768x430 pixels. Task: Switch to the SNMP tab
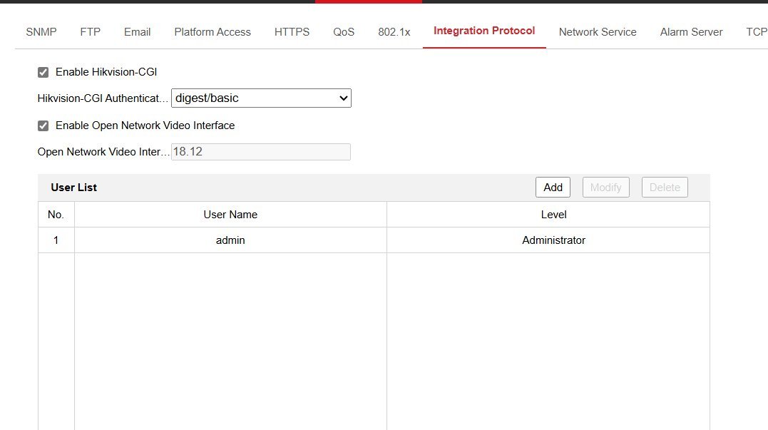pos(41,32)
